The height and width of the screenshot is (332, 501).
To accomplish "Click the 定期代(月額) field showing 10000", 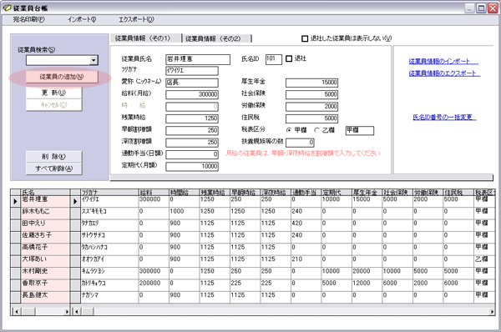I will 192,166.
